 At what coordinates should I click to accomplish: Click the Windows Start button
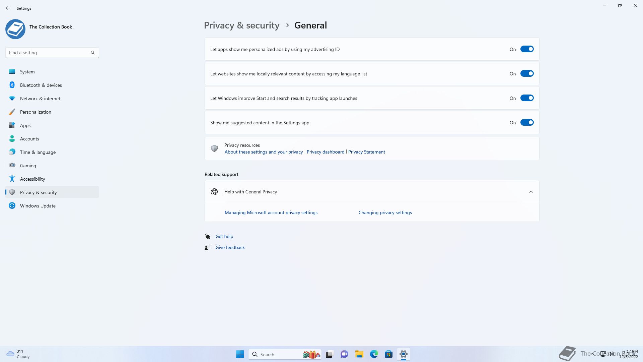click(240, 354)
